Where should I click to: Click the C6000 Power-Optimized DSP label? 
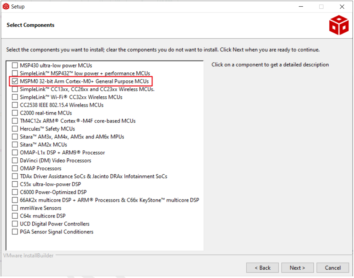tap(53, 192)
